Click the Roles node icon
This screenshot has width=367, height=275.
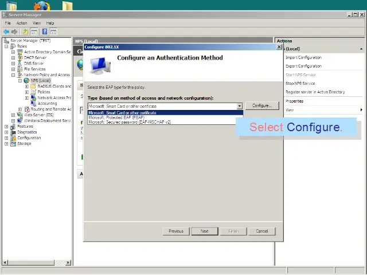13,46
